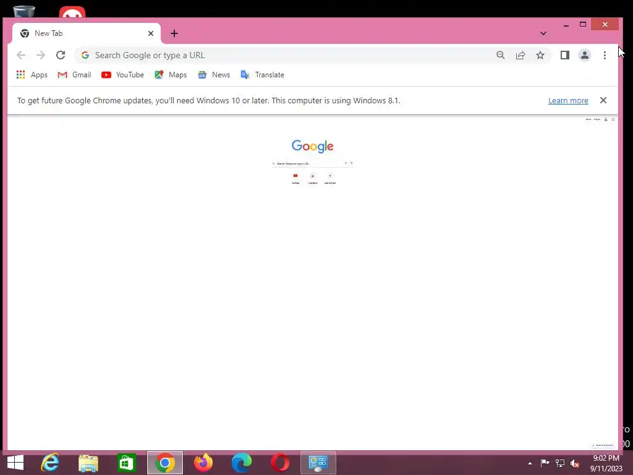Open the Google apps grid icon
Viewport: 633px width, 475px height.
pos(613,119)
